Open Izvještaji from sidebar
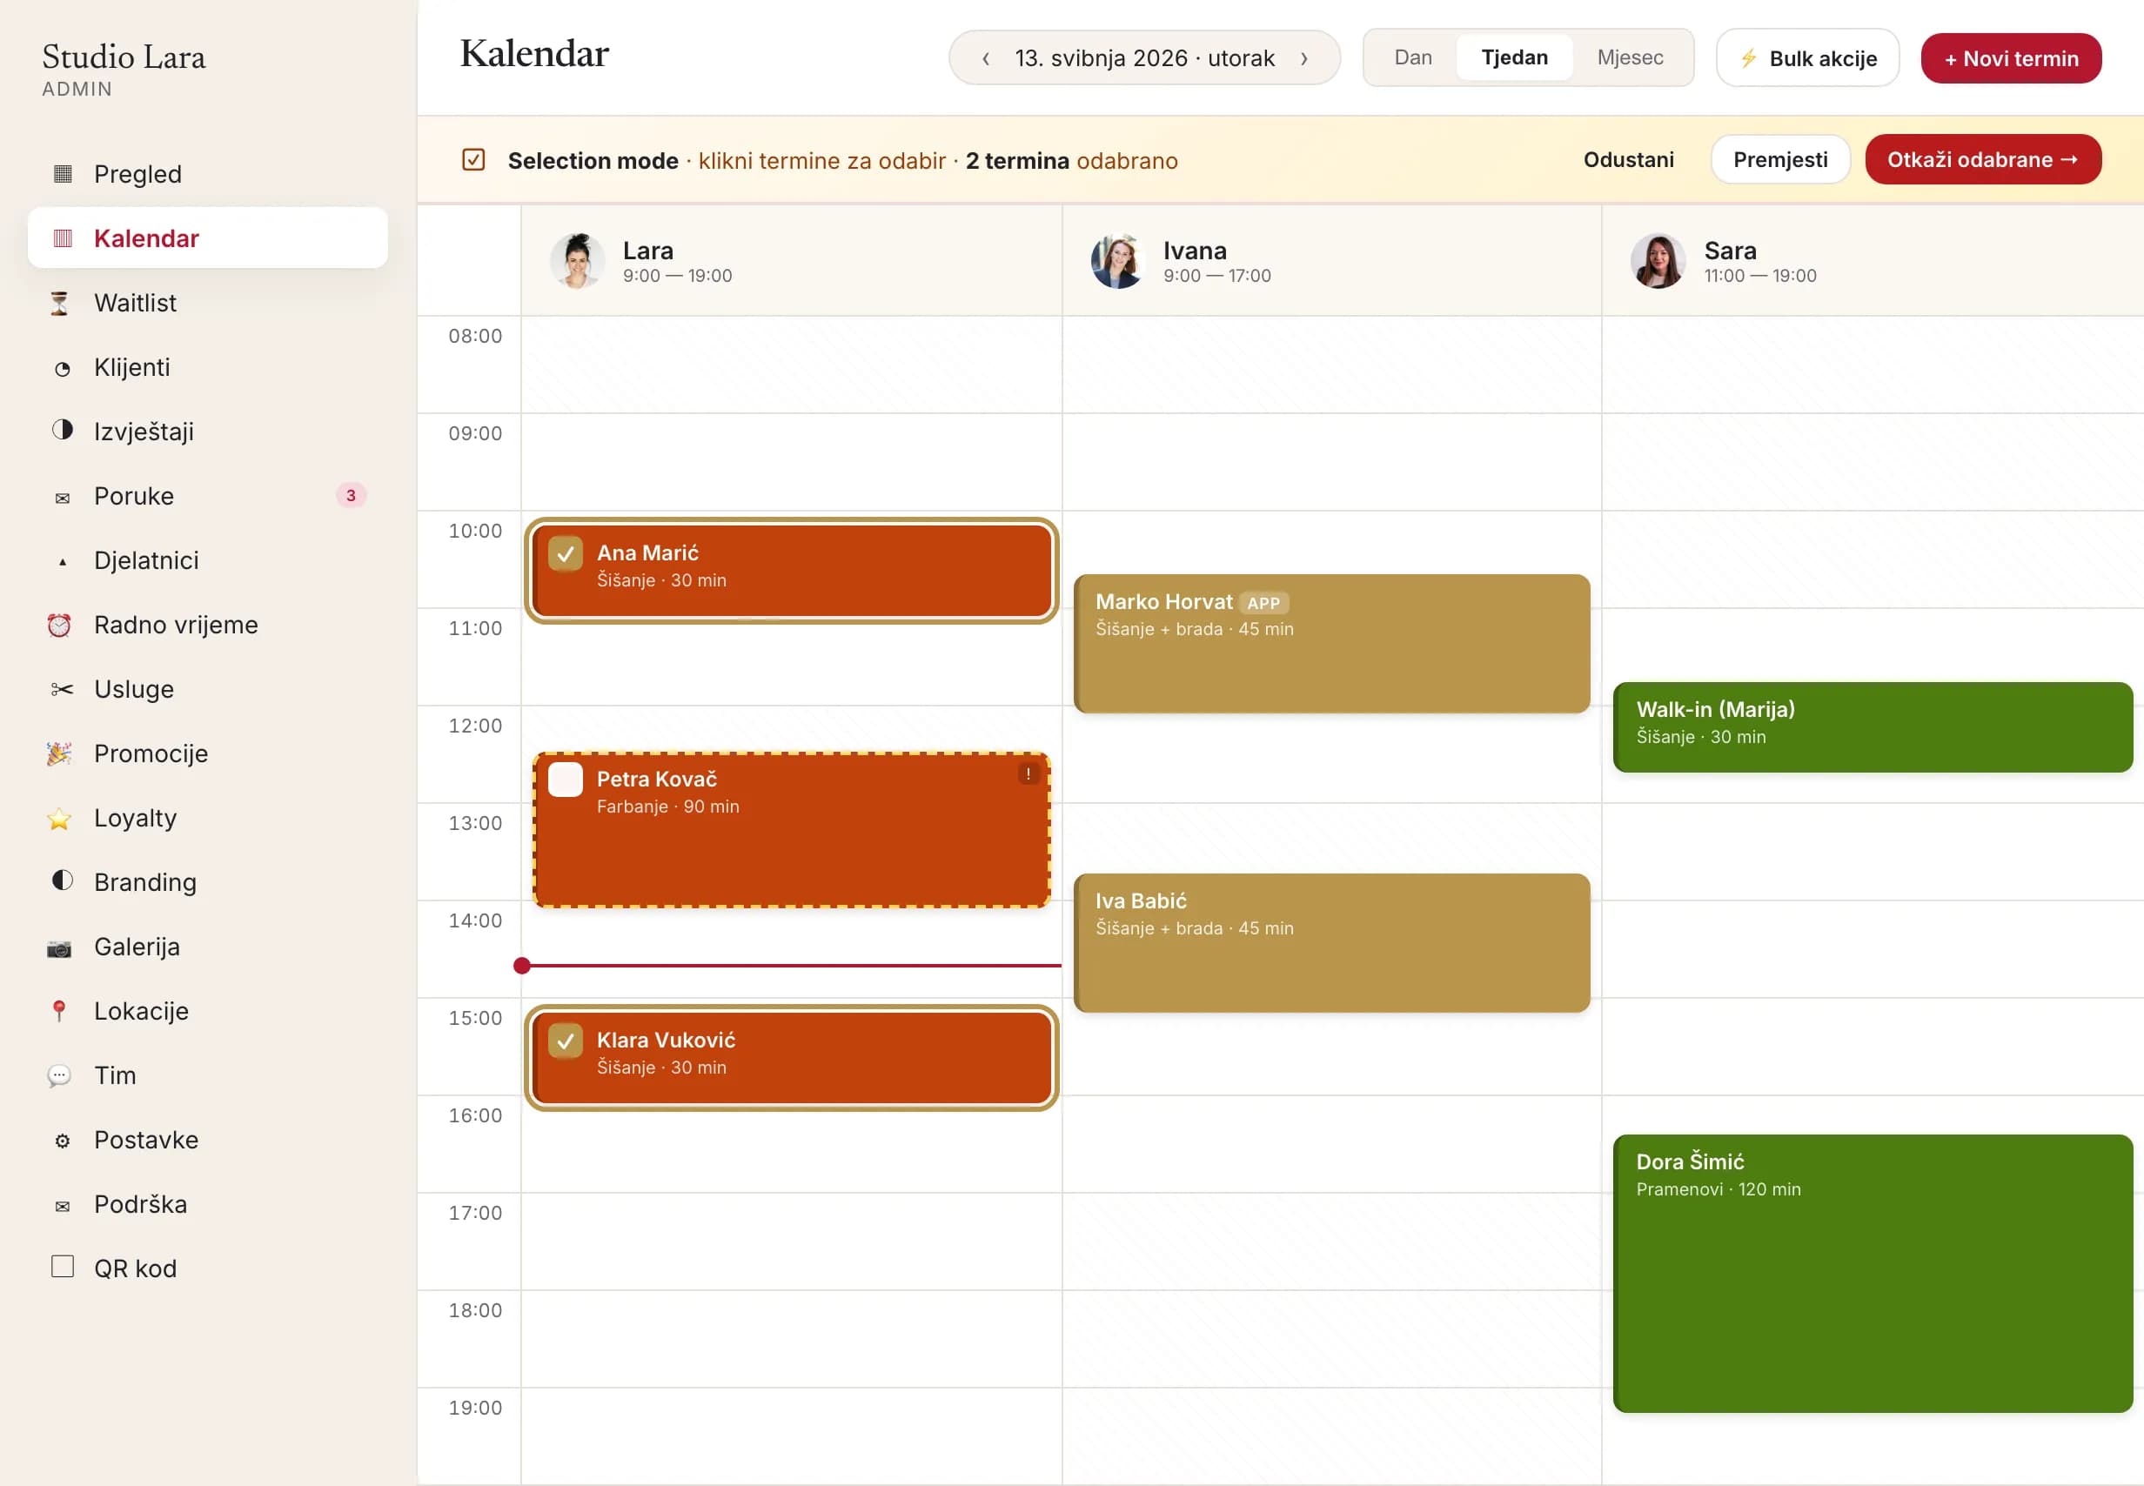2144x1486 pixels. tap(208, 431)
